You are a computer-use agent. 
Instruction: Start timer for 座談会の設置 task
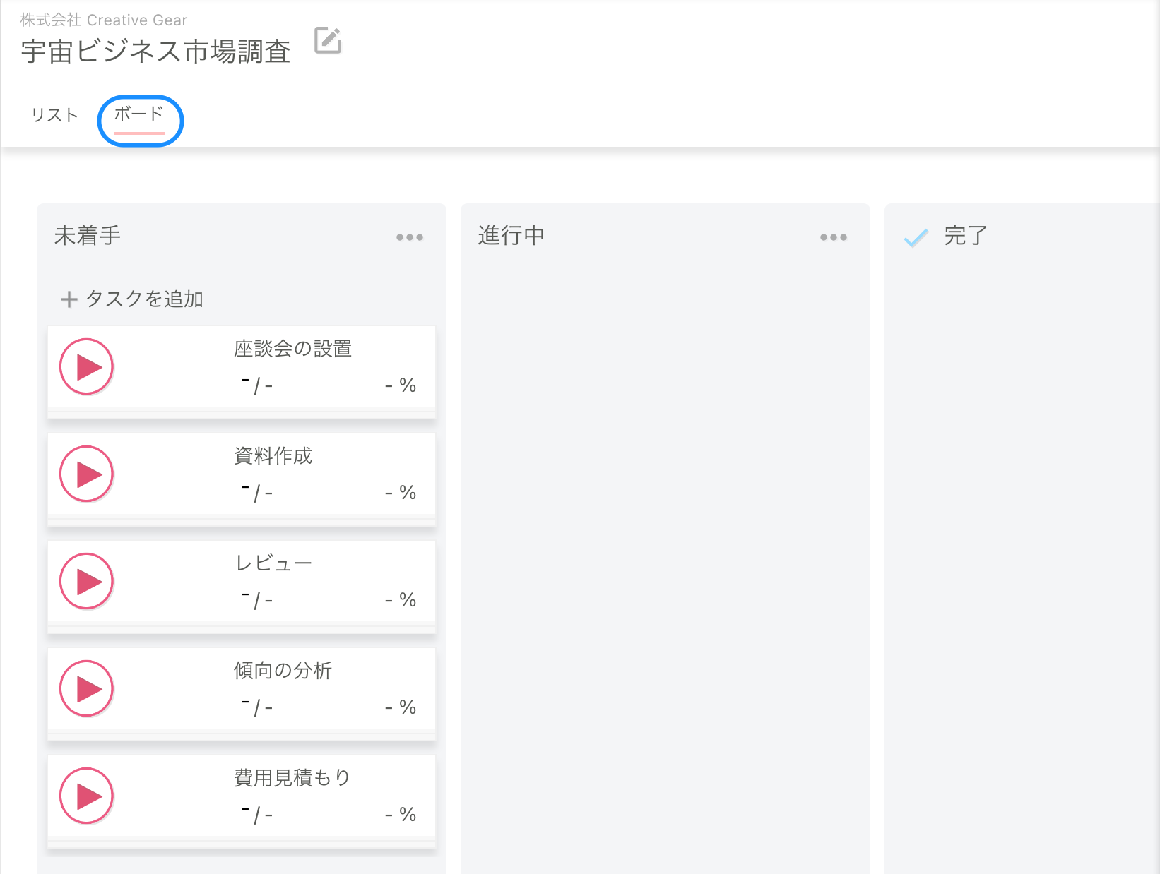[87, 367]
